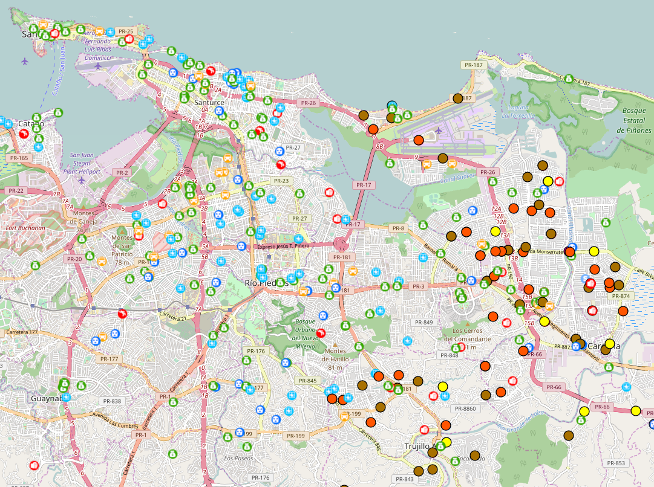Select the yellow circle beside exit 13A
The width and height of the screenshot is (654, 487).
pos(495,231)
